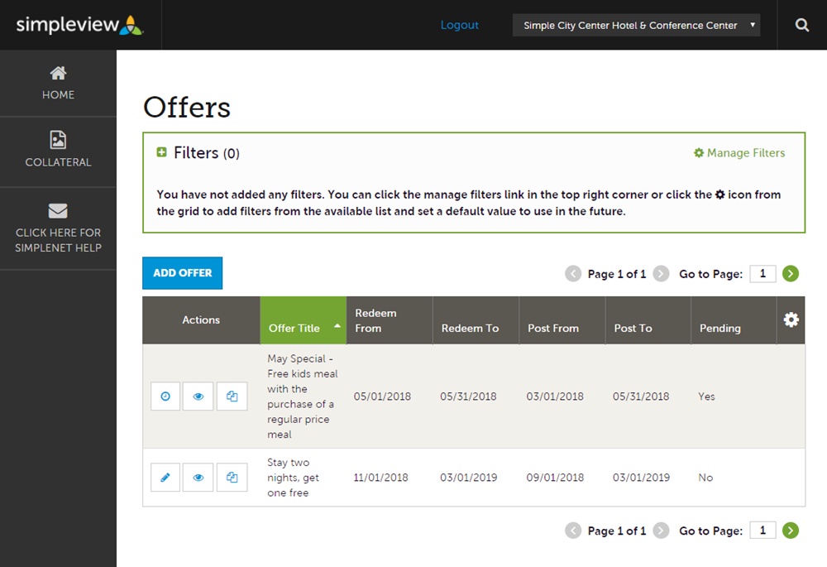The width and height of the screenshot is (827, 567).
Task: Duplicate the May Special offer
Action: pos(232,396)
